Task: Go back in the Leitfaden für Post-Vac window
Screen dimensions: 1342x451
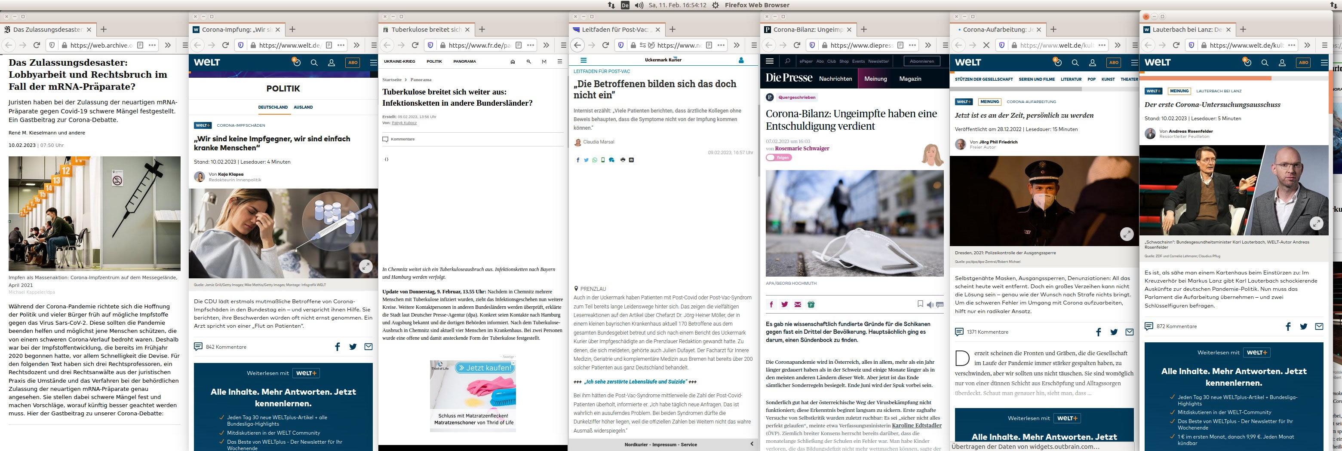Action: [577, 45]
